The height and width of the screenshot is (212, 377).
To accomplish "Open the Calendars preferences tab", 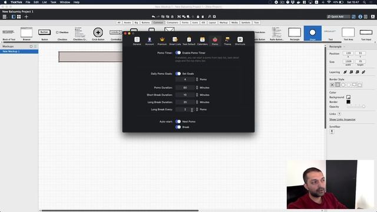I will (x=202, y=41).
